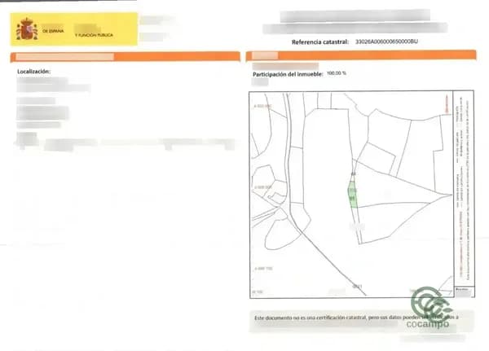Click the Spanish coat of arms emblem

[27, 29]
